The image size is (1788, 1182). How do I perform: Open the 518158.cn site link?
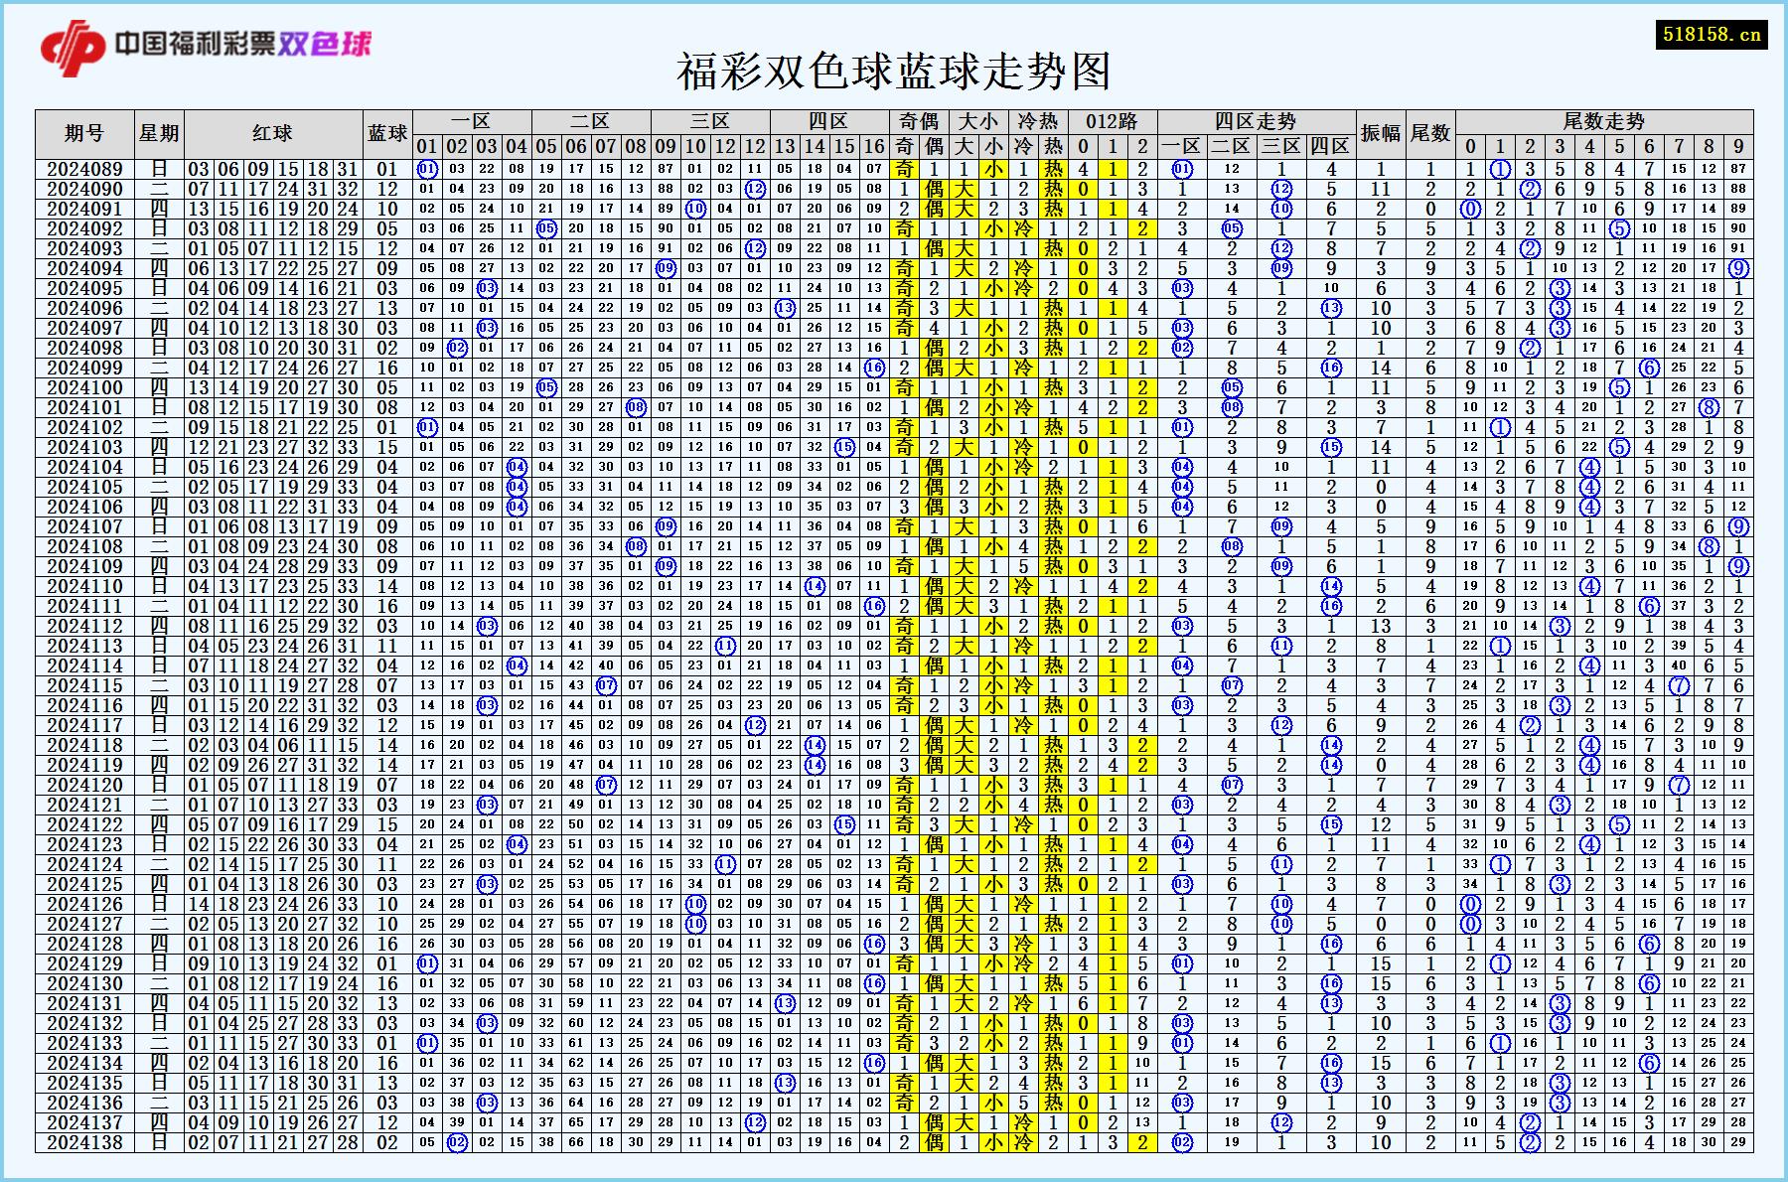click(1712, 33)
